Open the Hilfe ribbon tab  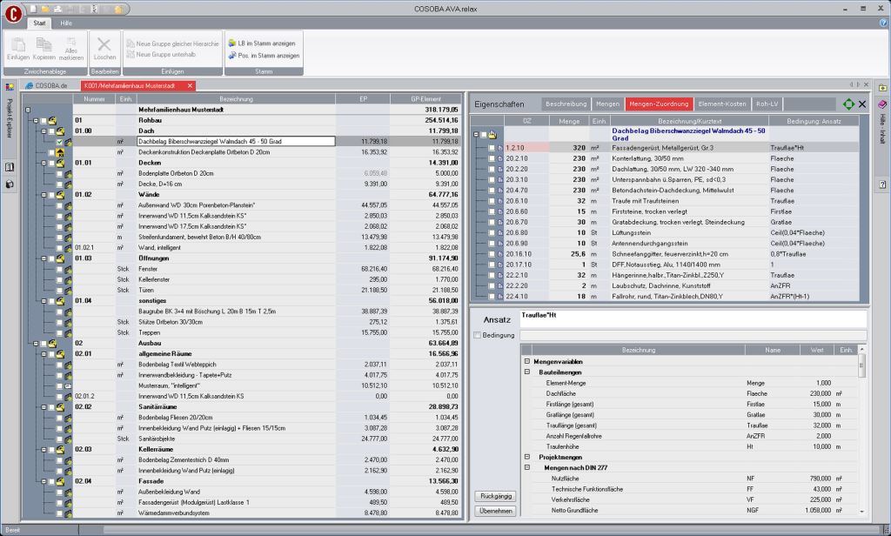coord(66,23)
